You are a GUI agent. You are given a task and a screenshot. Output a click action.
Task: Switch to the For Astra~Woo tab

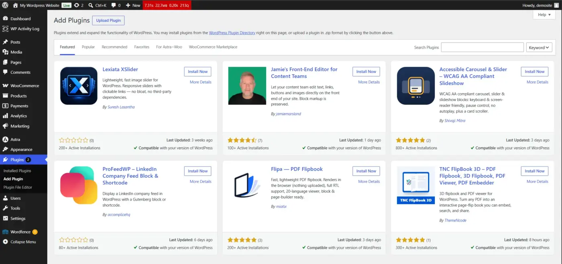(169, 47)
